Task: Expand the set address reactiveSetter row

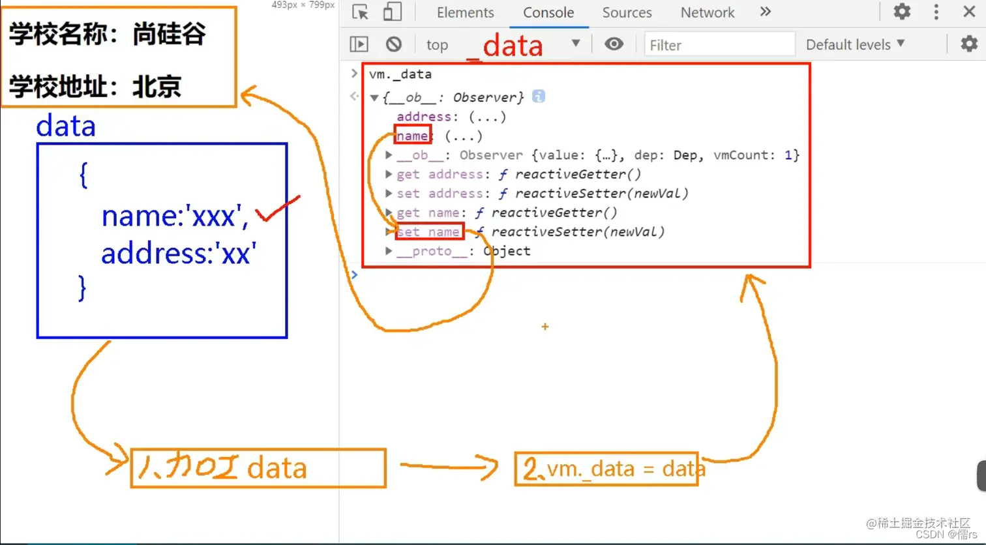Action: tap(389, 193)
